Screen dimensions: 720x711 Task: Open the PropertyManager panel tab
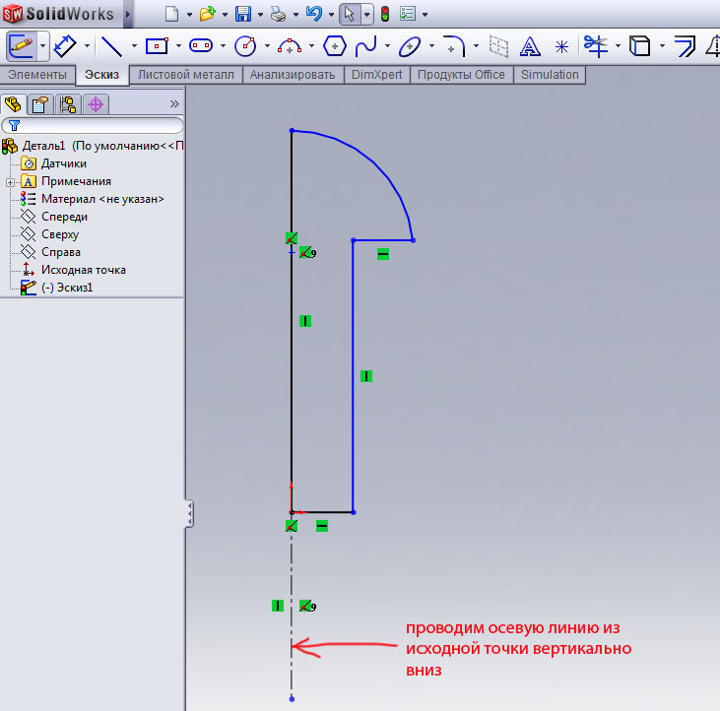coord(40,103)
